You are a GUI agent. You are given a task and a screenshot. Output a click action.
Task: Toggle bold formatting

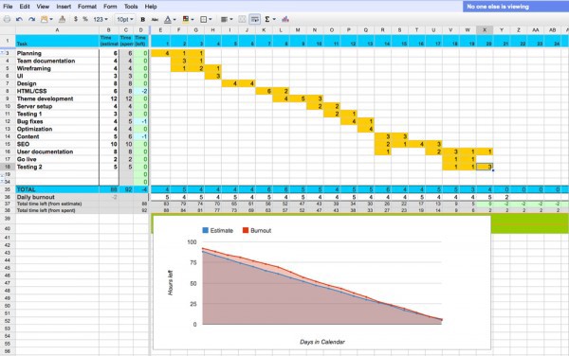click(142, 19)
